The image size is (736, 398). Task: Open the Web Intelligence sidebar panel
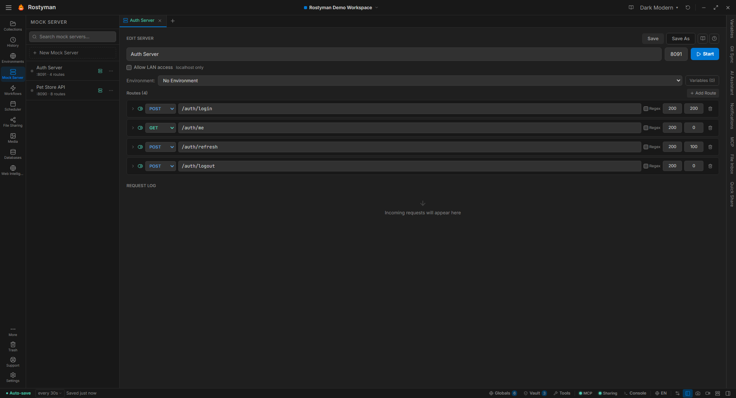point(13,170)
